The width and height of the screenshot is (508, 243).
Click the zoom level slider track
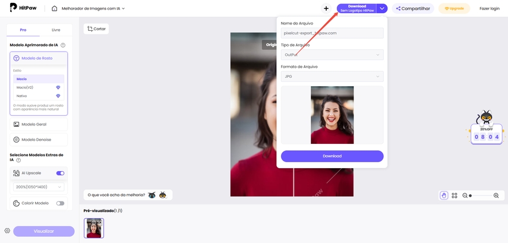pyautogui.click(x=481, y=195)
